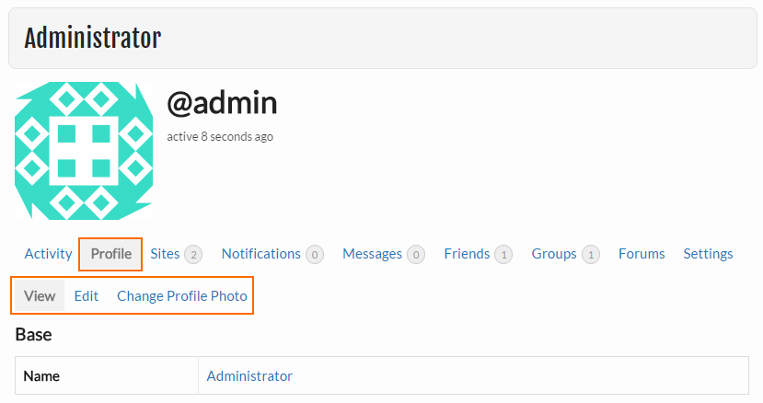The width and height of the screenshot is (763, 403).
Task: Switch to the Friends tab
Action: (467, 254)
